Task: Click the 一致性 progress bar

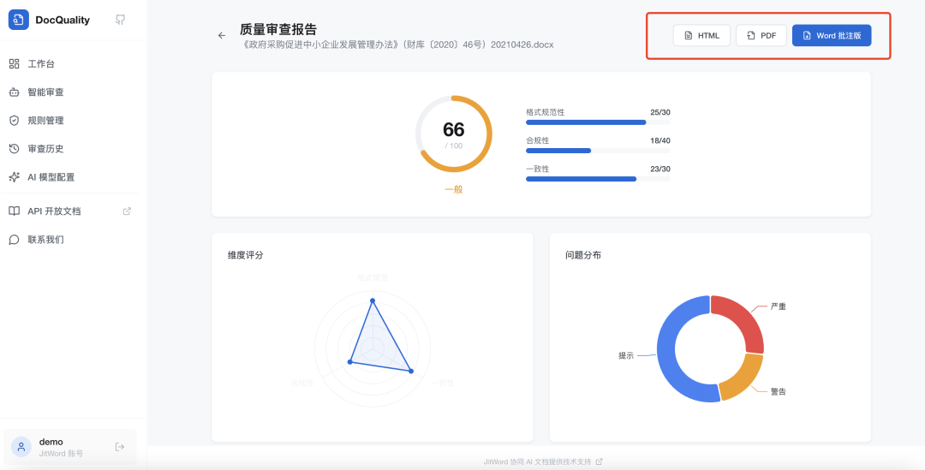Action: pos(598,179)
